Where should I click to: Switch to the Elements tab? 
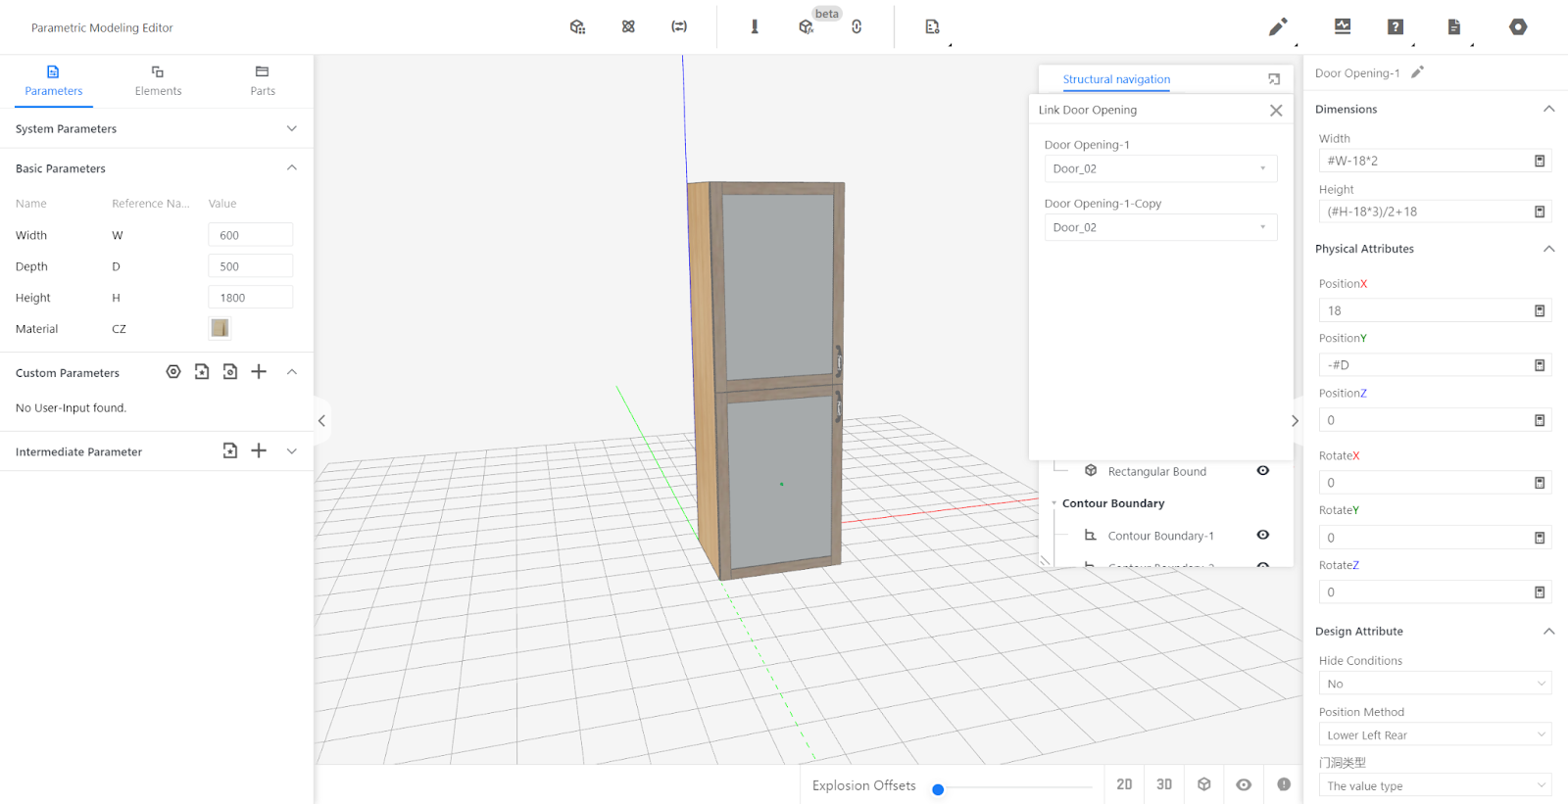[x=158, y=80]
